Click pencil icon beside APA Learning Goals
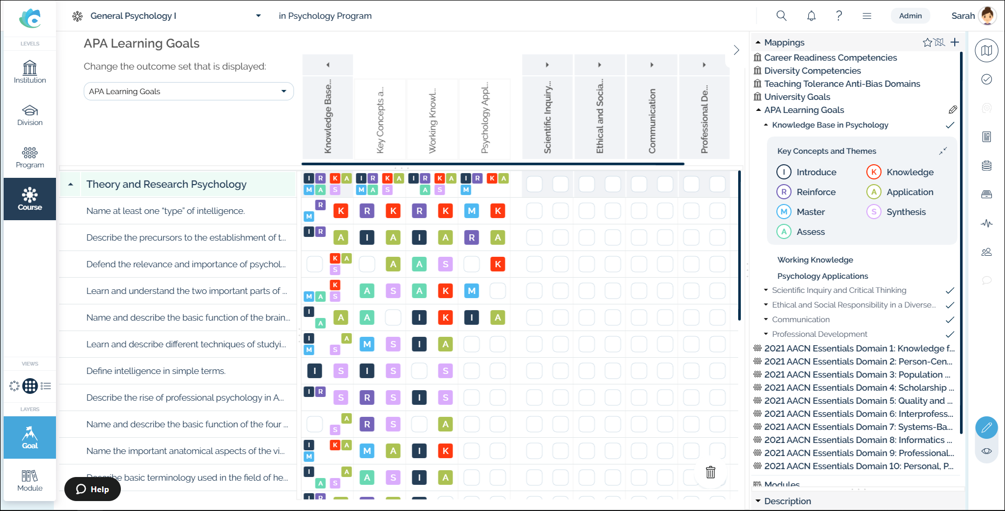This screenshot has width=1005, height=511. pos(953,110)
